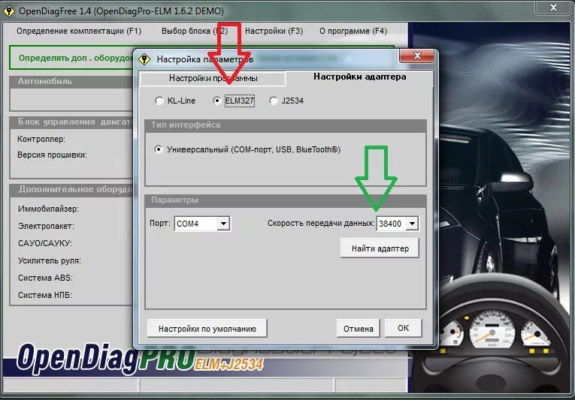Open Определение комплектации (F1) menu

point(79,31)
